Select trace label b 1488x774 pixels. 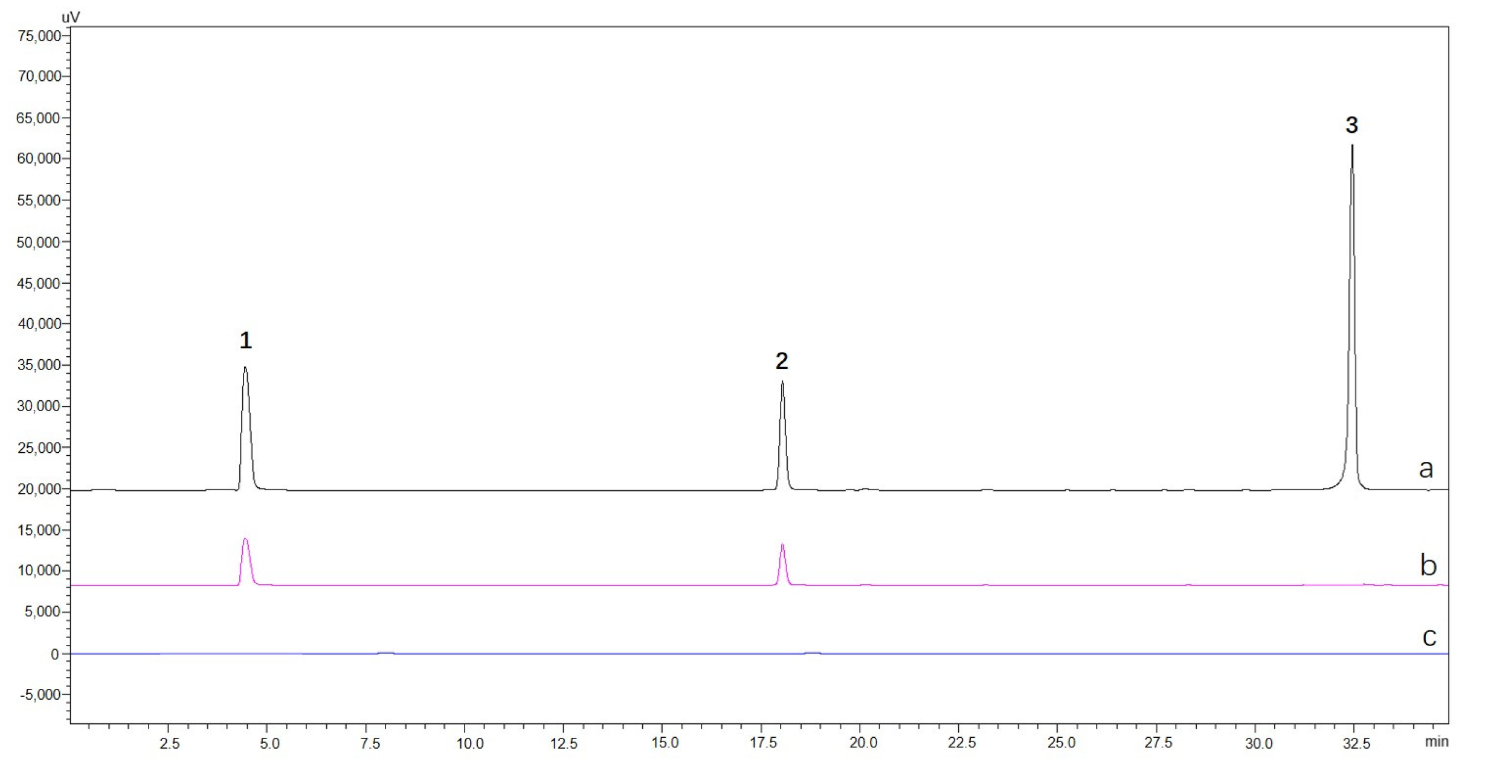coord(1428,565)
